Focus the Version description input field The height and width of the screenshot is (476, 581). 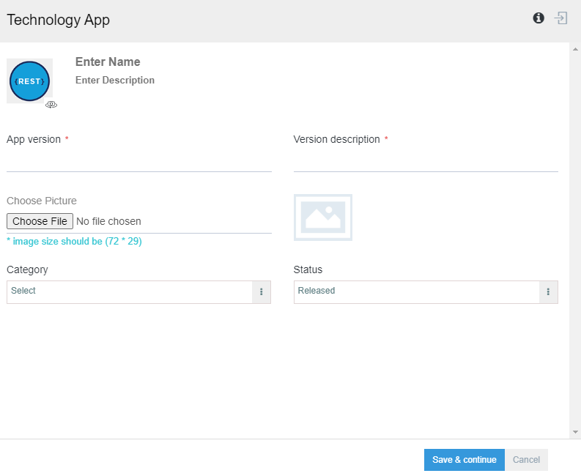pos(426,161)
